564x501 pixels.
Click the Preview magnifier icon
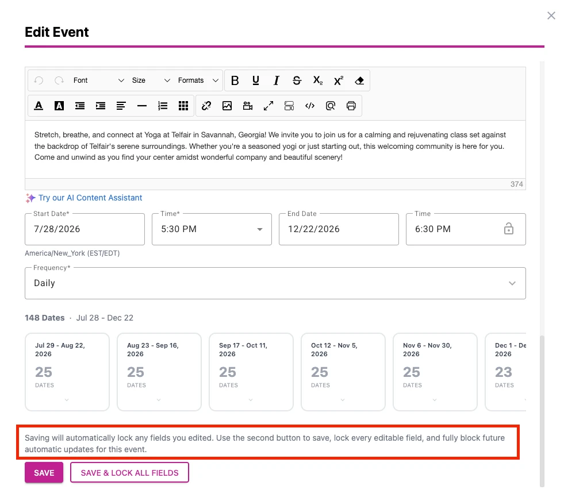[331, 106]
